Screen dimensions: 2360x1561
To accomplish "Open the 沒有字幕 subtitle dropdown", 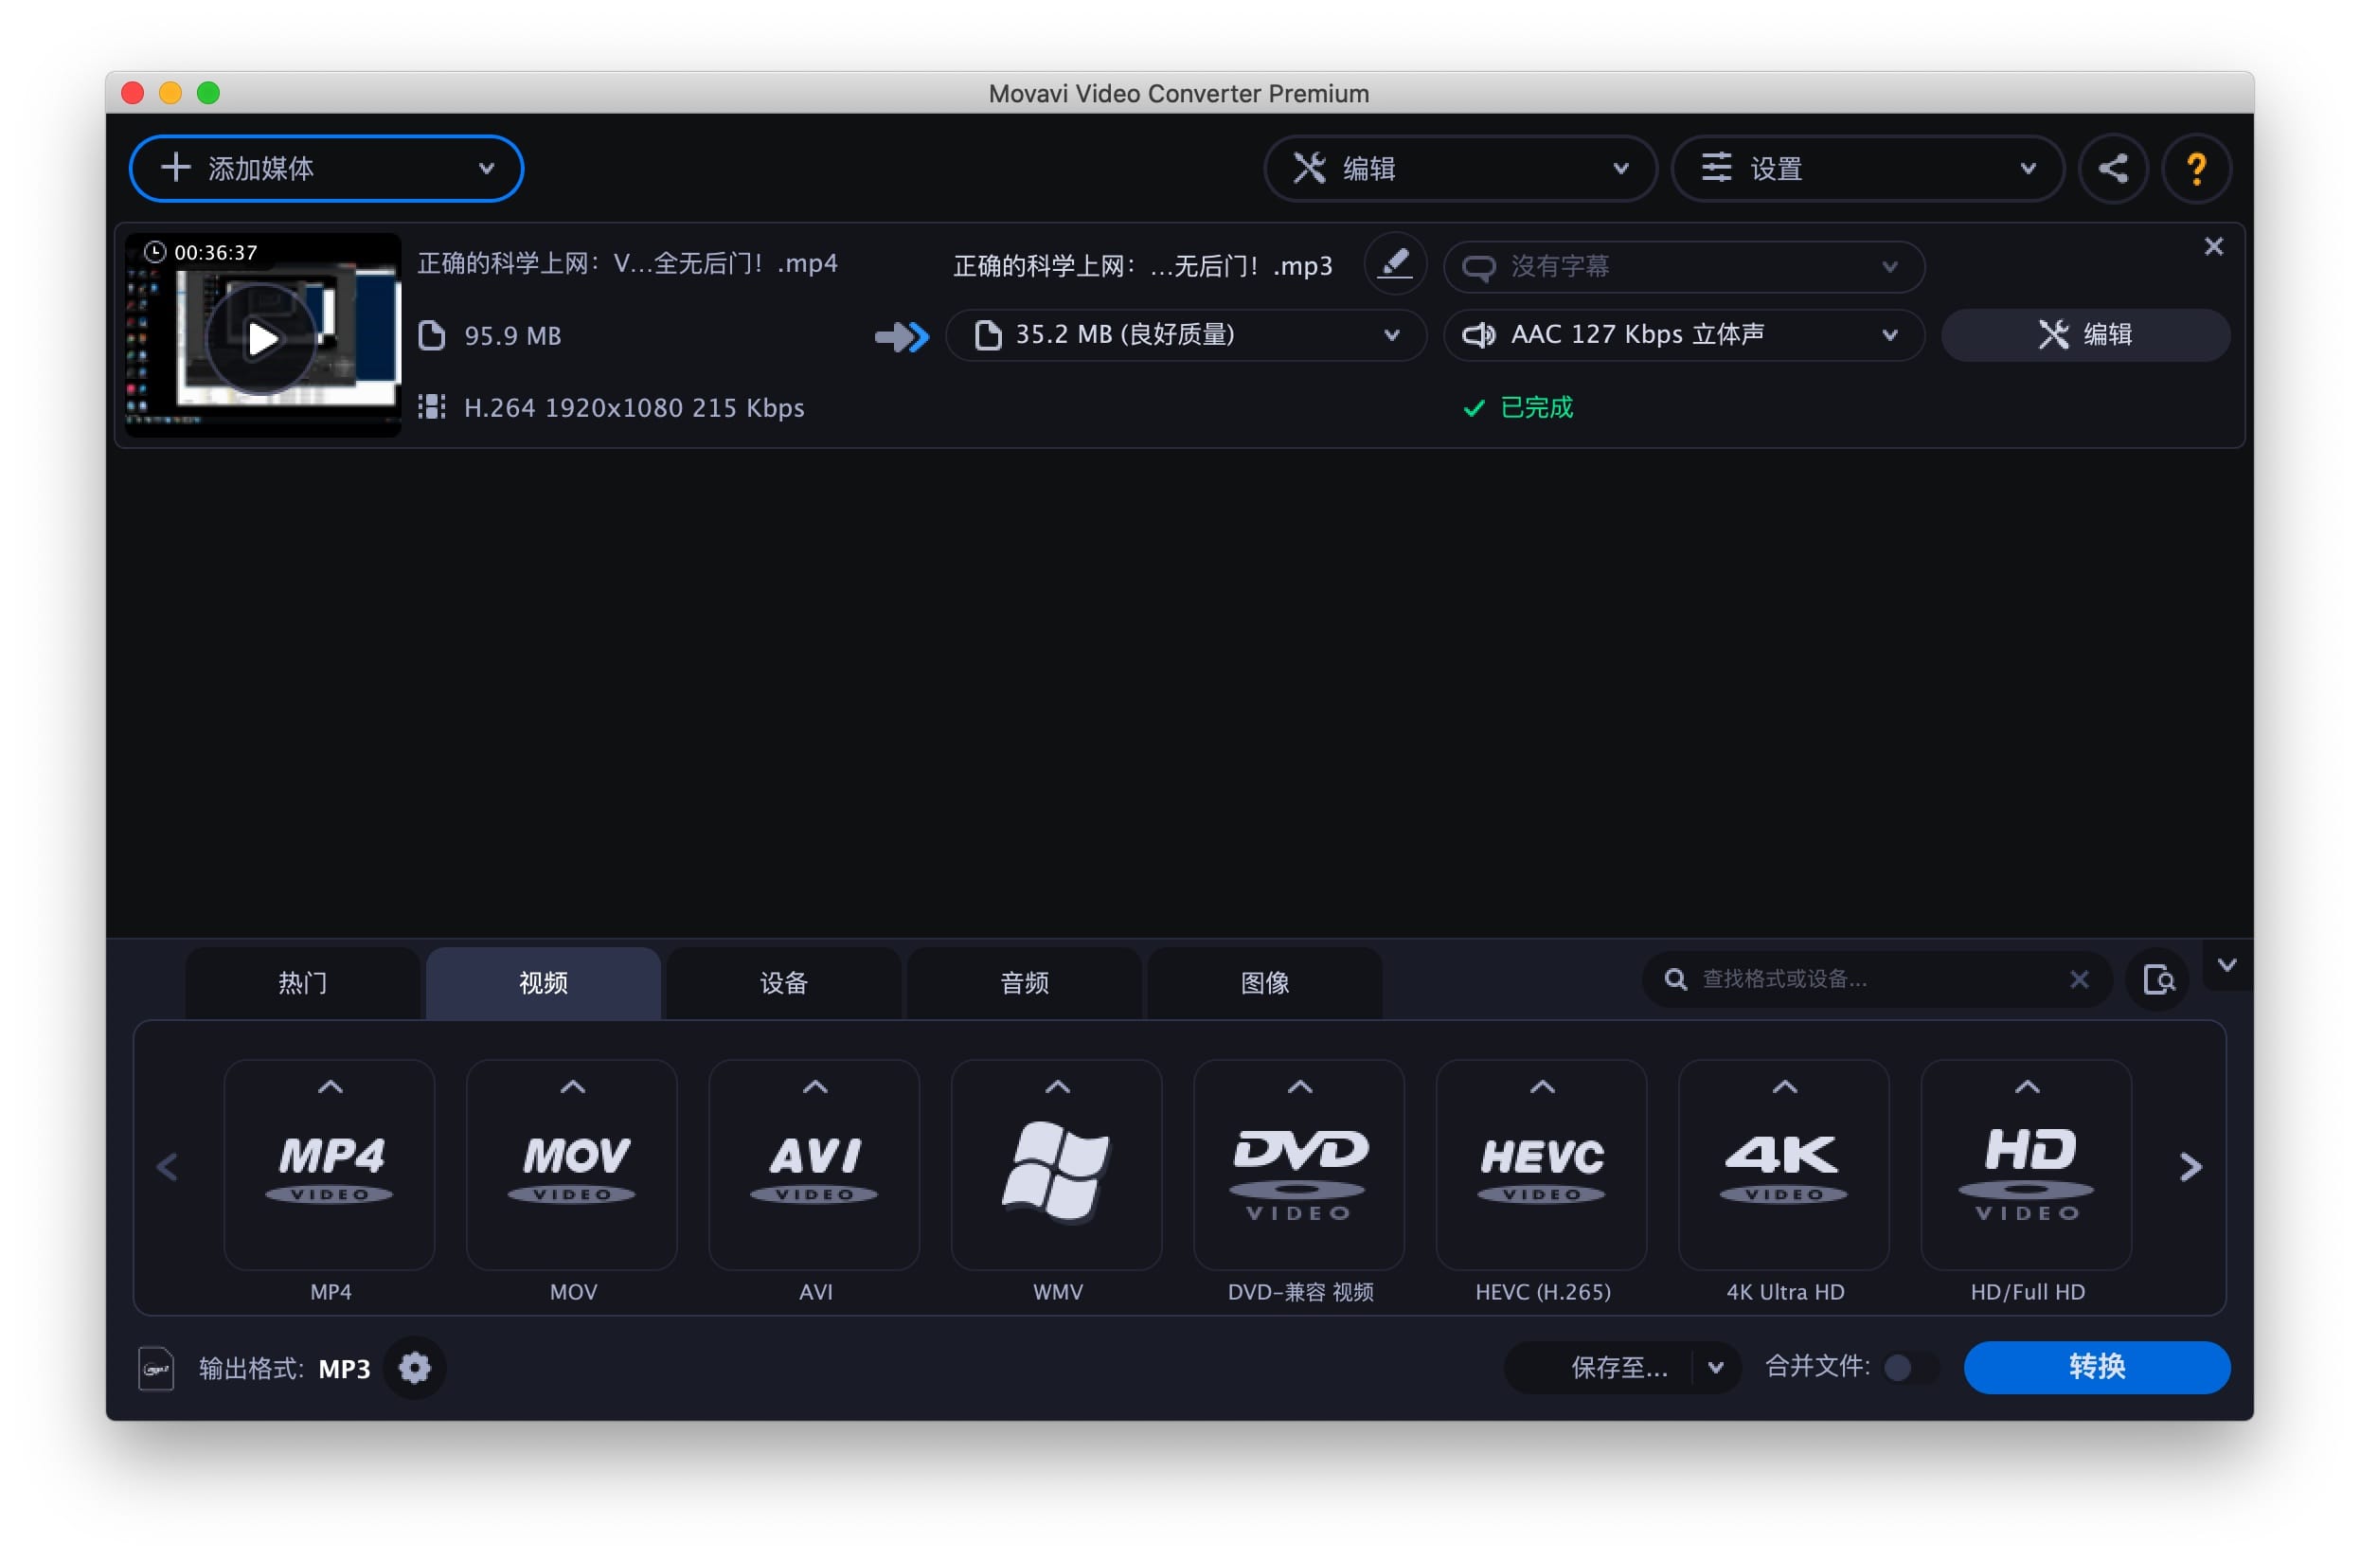I will 1683,267.
